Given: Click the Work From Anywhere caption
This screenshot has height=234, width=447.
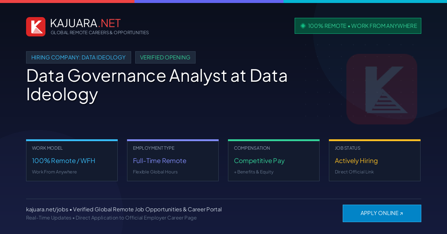Looking at the screenshot, I should point(54,172).
